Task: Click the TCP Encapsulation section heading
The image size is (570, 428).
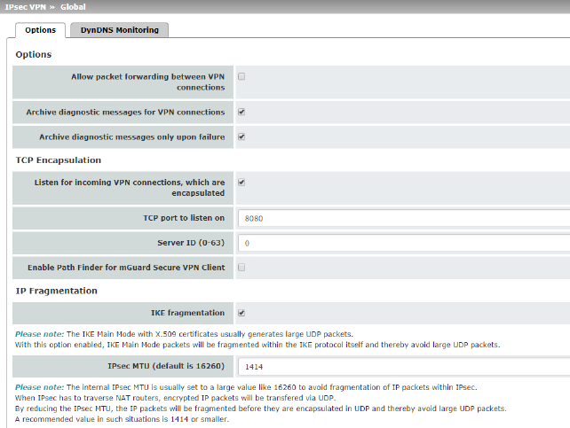Action: pos(59,160)
